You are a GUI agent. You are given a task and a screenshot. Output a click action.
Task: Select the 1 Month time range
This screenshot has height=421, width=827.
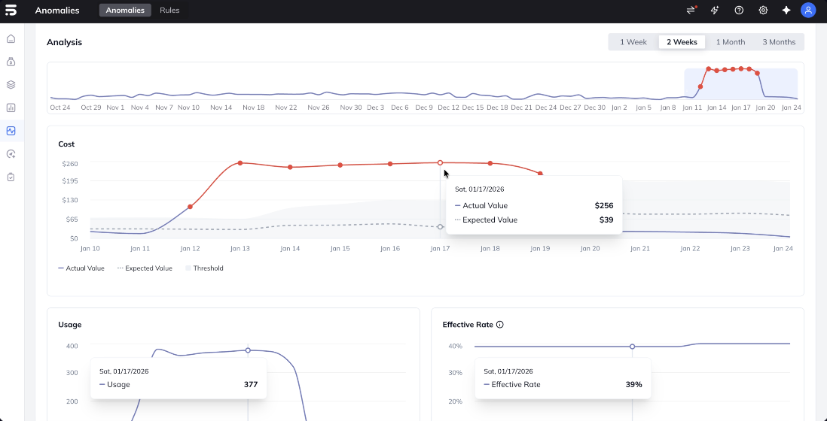coord(730,42)
